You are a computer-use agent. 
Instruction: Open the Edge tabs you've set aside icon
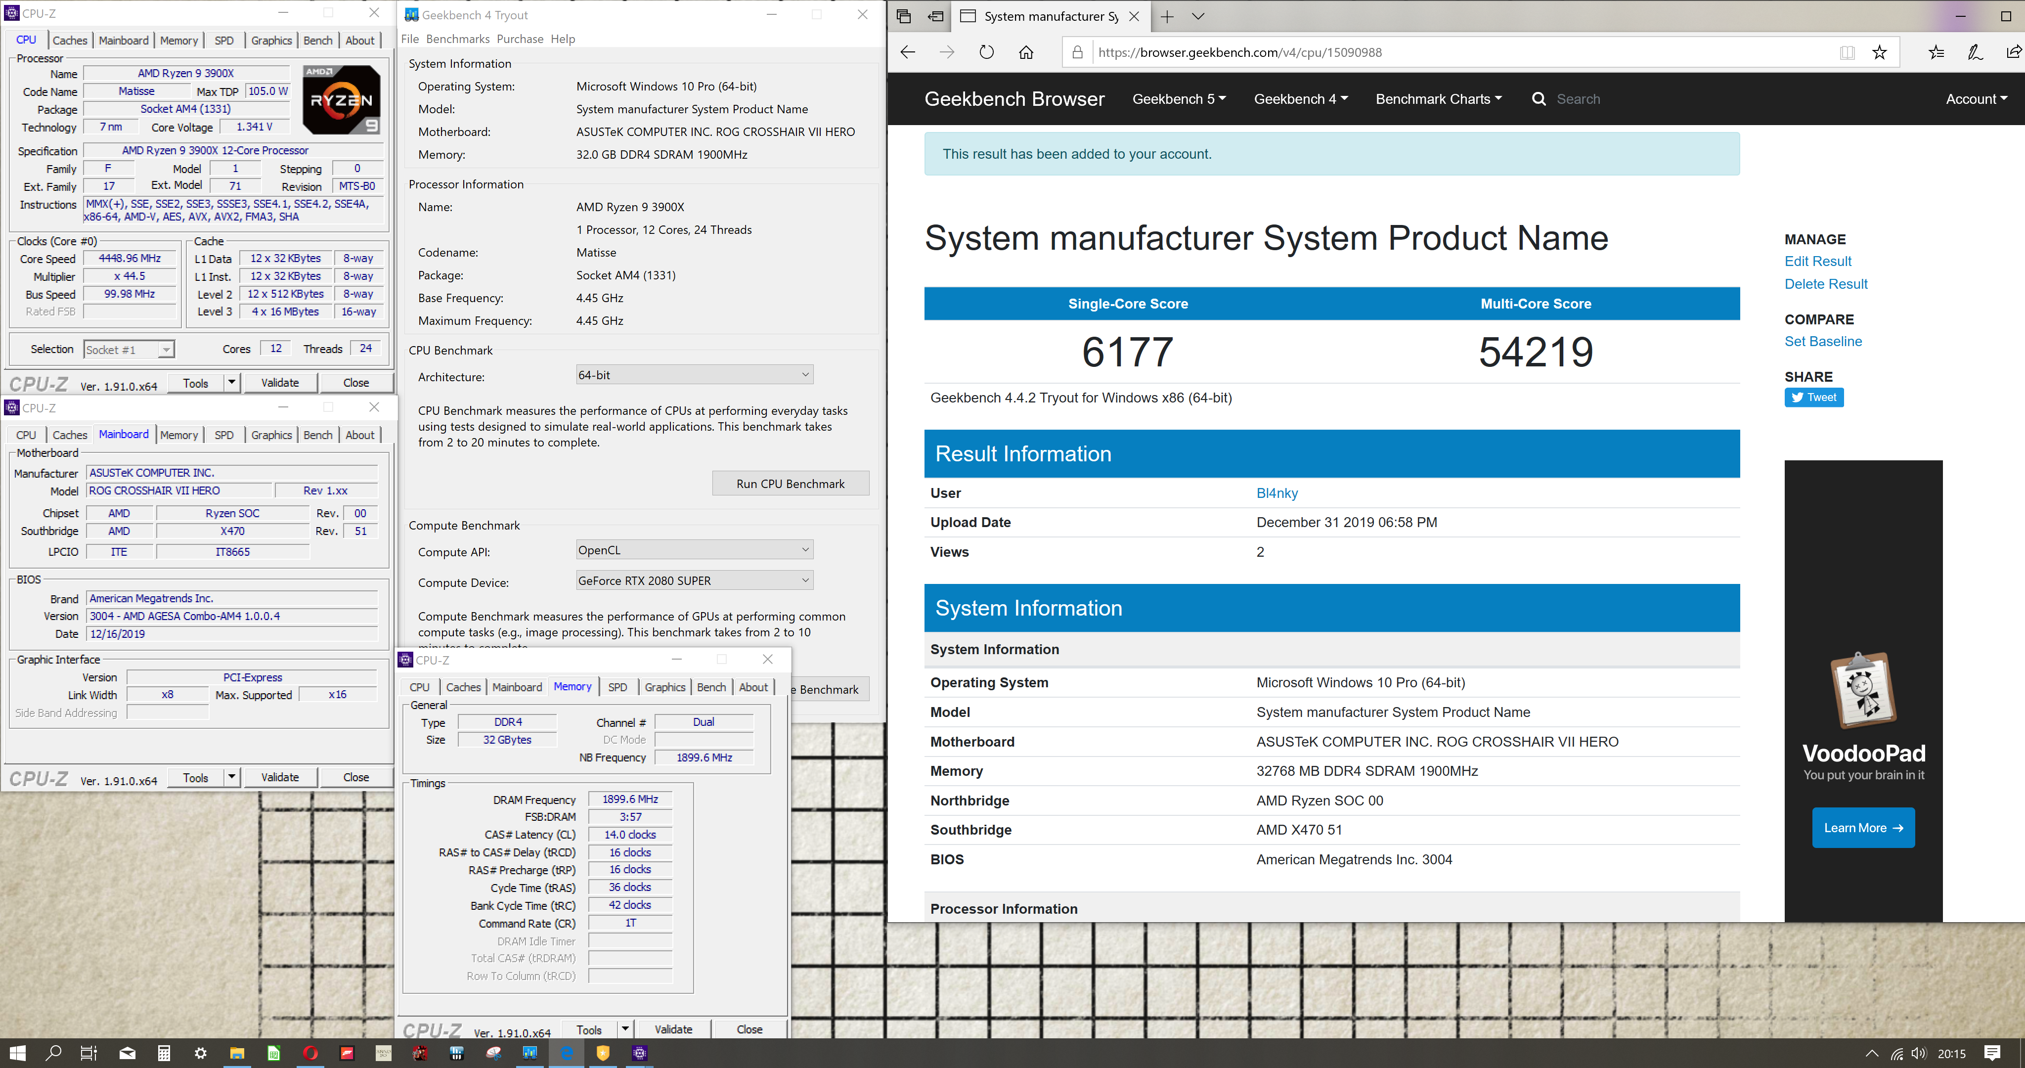[x=903, y=16]
